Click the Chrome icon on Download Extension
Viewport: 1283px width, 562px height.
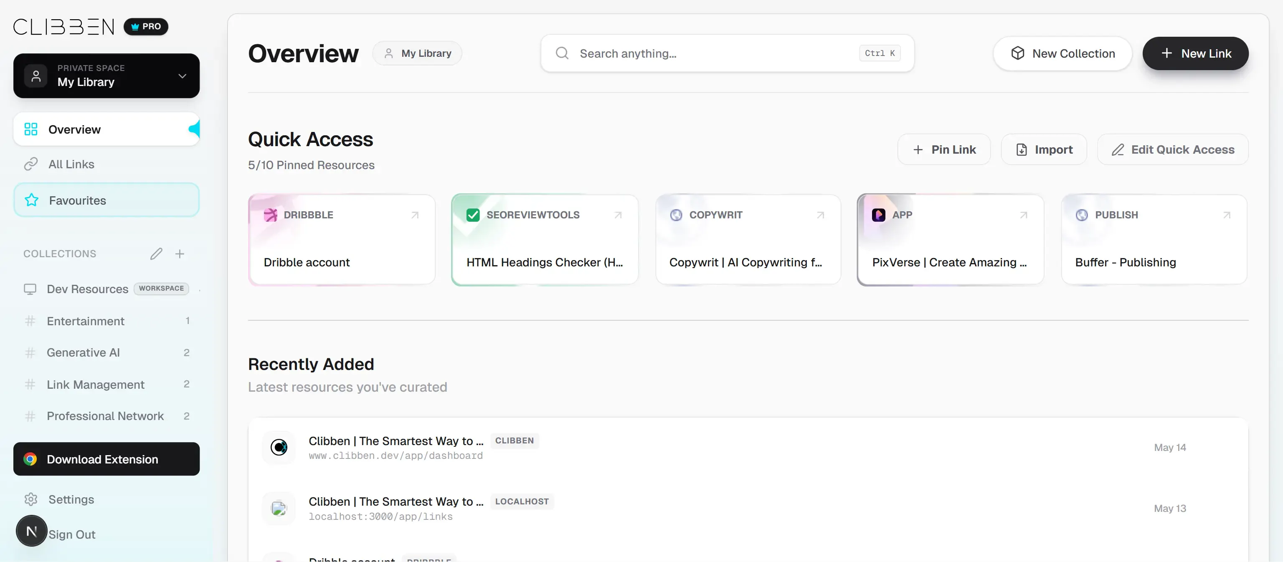click(30, 459)
